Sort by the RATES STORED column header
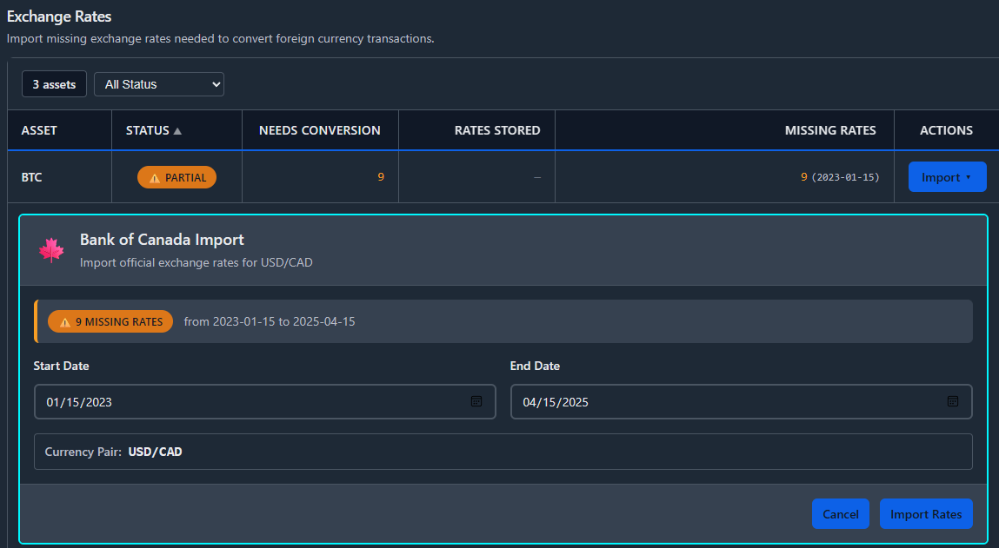Image resolution: width=999 pixels, height=548 pixels. (497, 130)
